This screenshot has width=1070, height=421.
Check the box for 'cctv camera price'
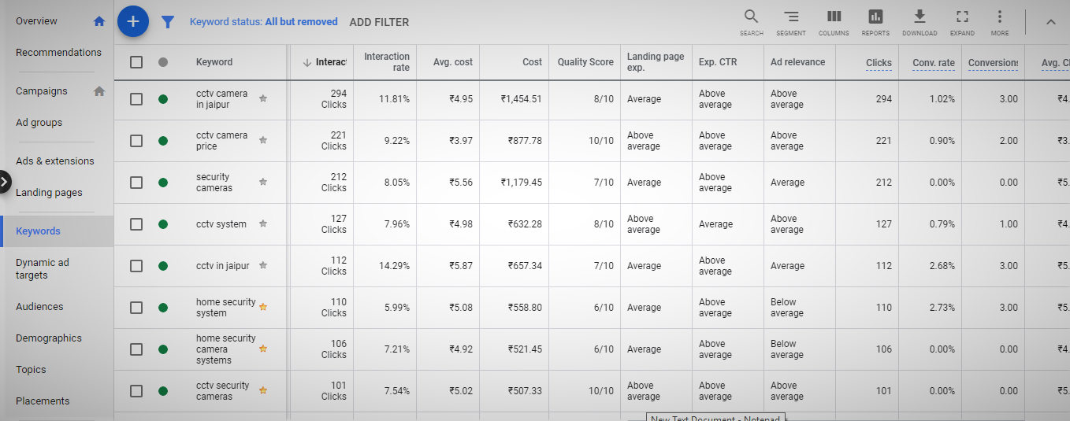(136, 141)
